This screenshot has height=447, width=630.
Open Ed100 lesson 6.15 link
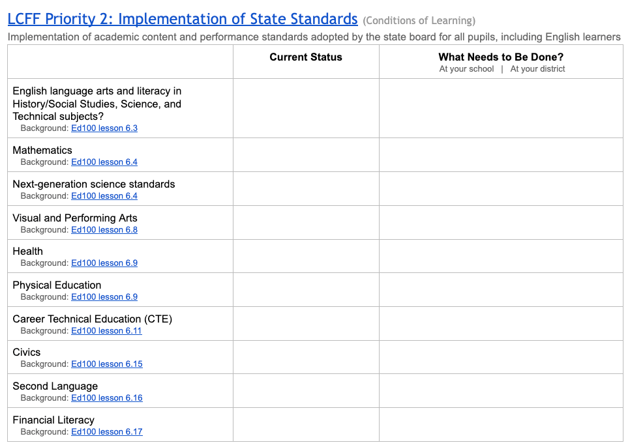click(x=107, y=364)
